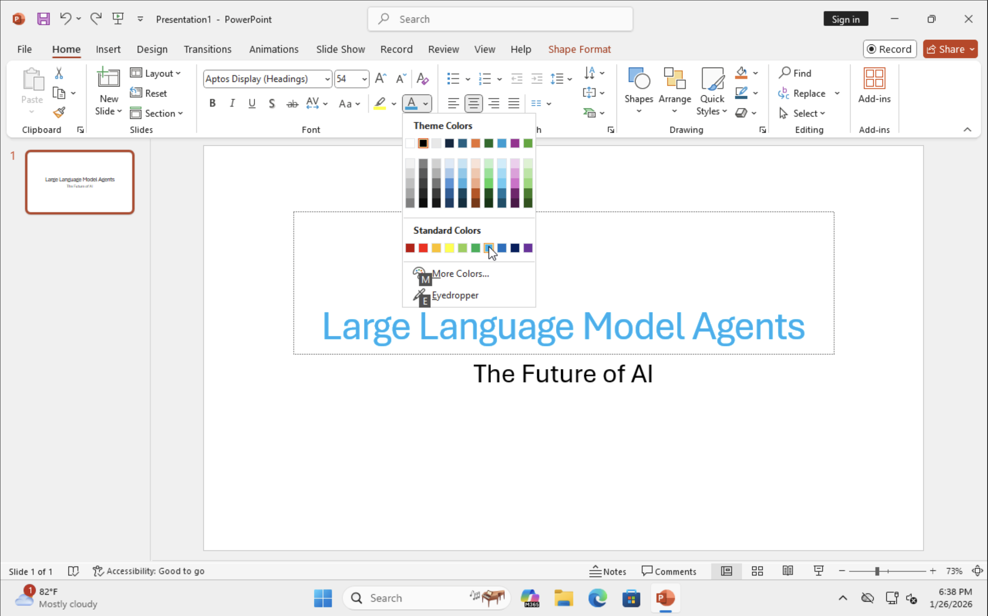Switch to the Shape Format tab
The height and width of the screenshot is (616, 988).
pyautogui.click(x=579, y=49)
